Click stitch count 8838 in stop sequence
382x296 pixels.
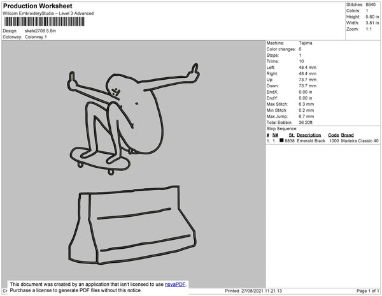point(290,141)
